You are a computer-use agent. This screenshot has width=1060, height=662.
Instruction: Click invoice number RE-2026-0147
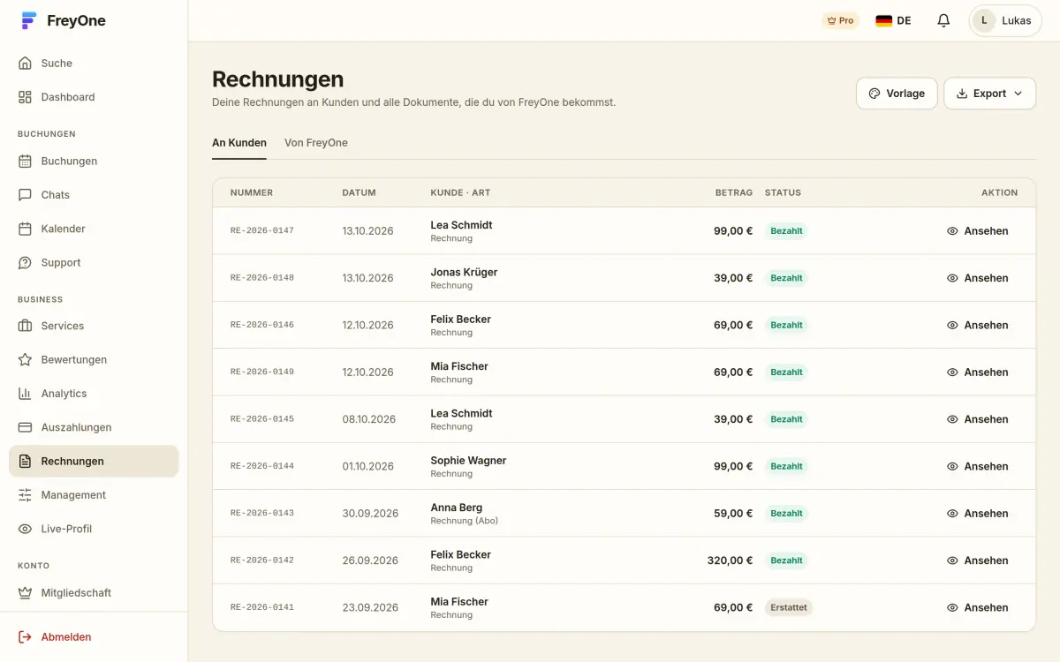262,231
